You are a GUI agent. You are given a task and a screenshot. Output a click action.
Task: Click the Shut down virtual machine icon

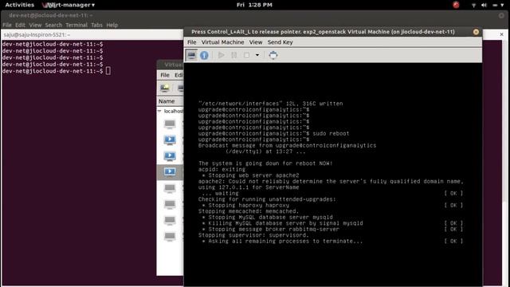pos(246,55)
